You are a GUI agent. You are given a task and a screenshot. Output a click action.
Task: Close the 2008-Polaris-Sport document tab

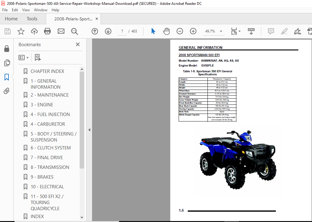[97, 19]
